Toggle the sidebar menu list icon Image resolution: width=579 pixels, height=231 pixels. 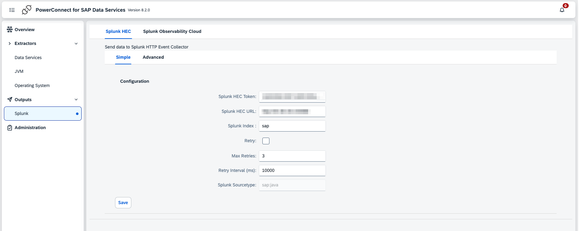pyautogui.click(x=12, y=10)
